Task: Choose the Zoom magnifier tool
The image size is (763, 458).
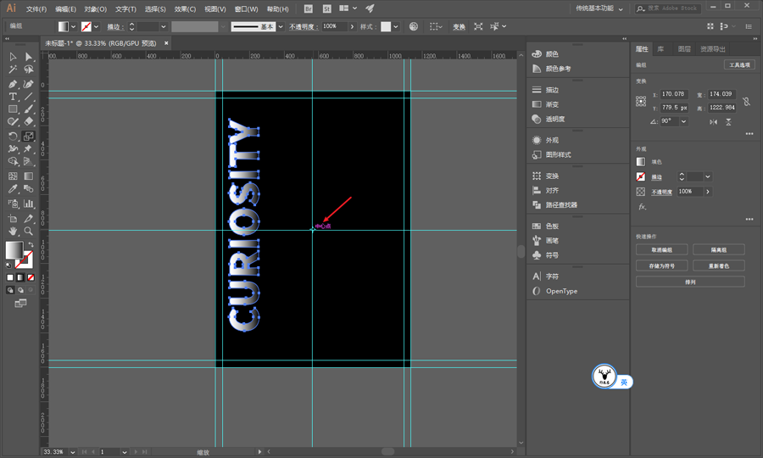Action: click(29, 231)
